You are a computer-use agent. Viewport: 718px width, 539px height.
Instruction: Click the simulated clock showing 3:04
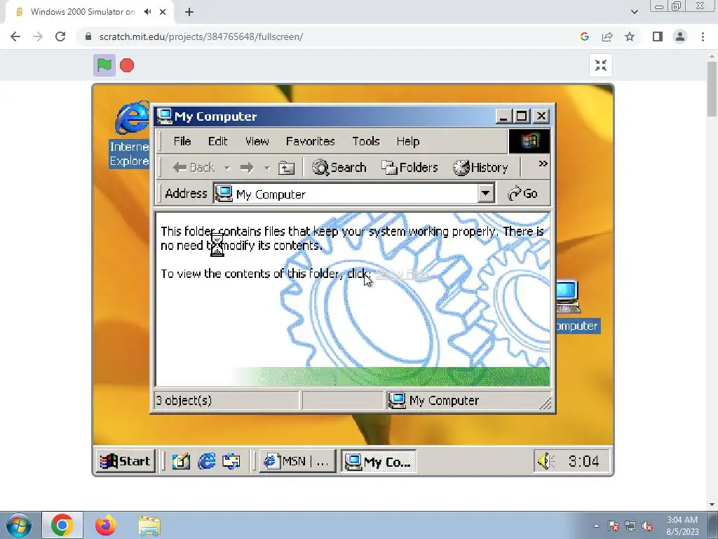point(583,461)
